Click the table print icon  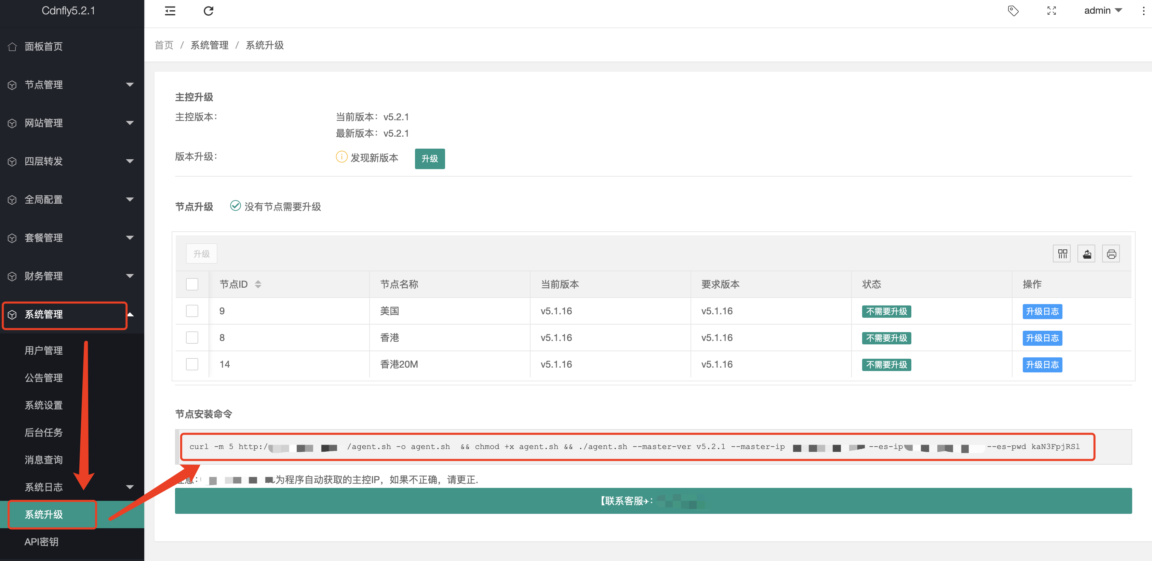tap(1111, 254)
